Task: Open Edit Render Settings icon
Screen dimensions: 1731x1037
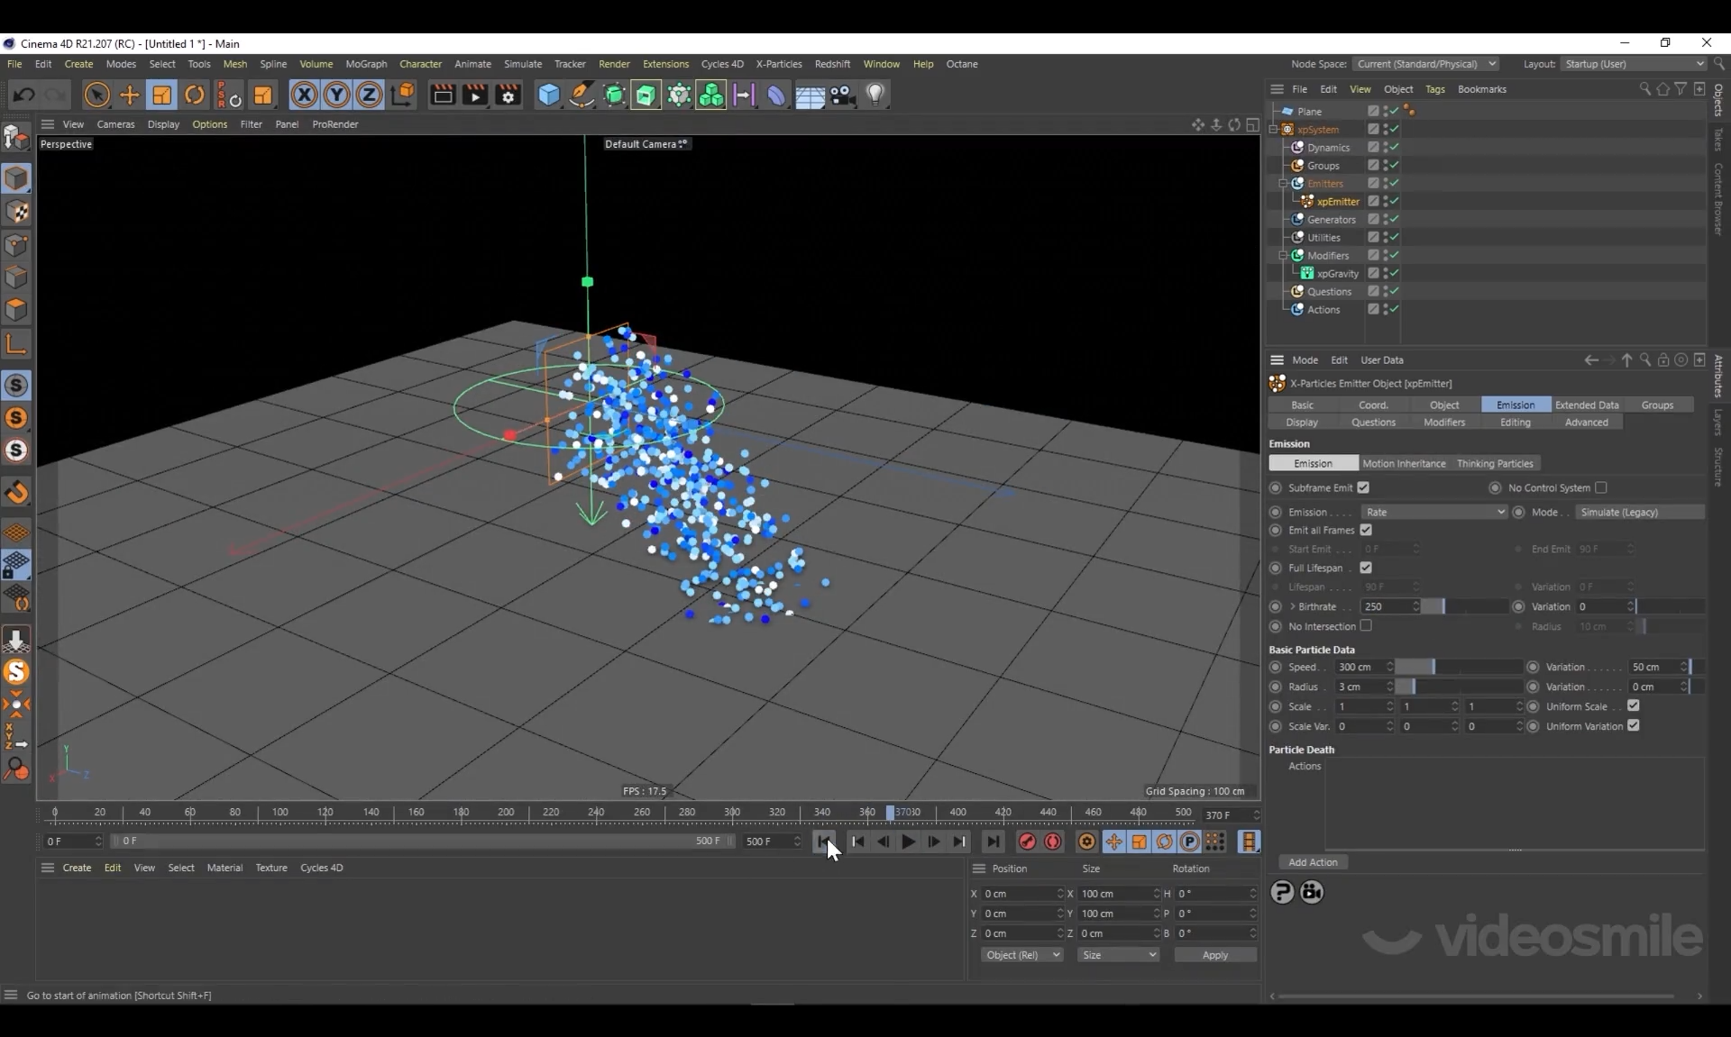Action: click(x=508, y=95)
